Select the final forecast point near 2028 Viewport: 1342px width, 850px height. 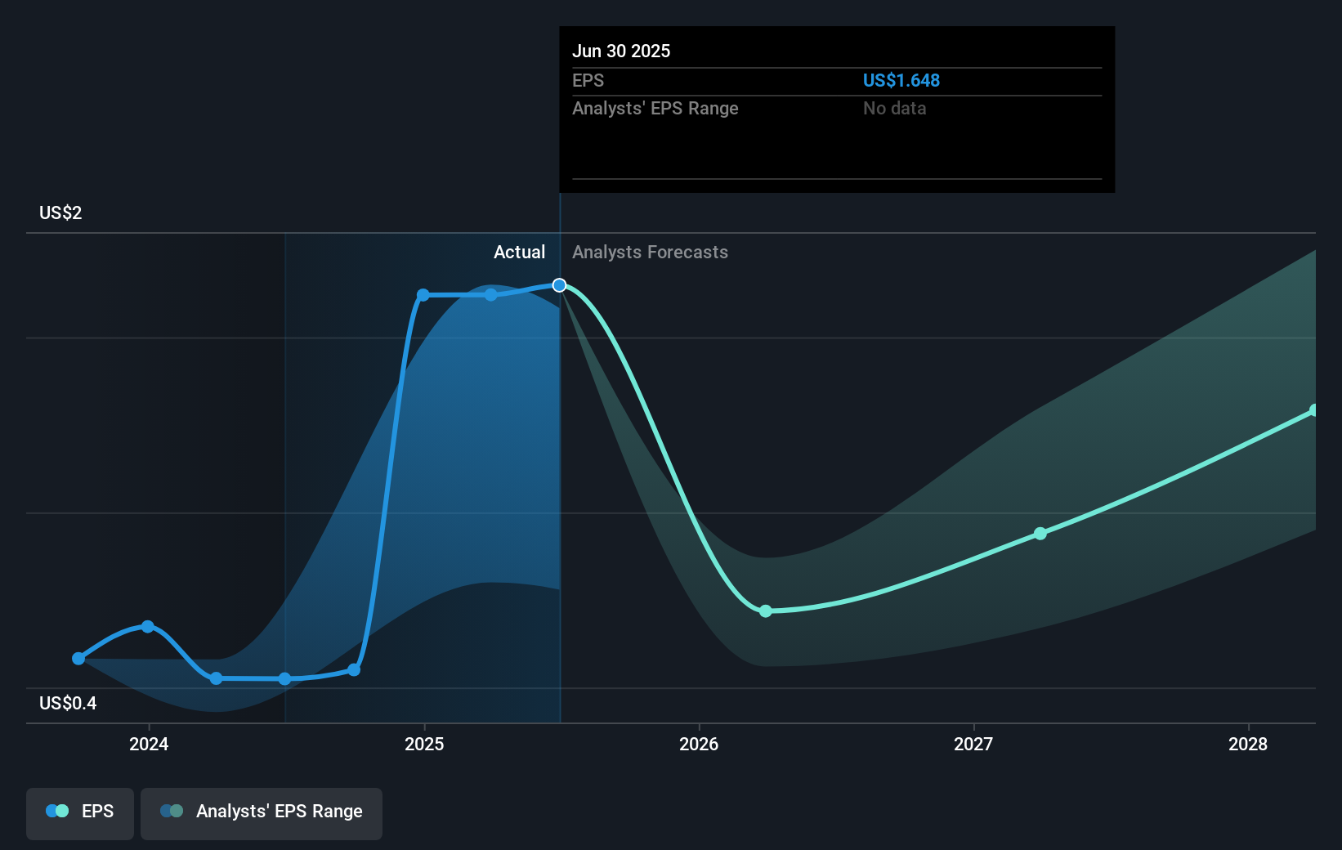coord(1314,410)
